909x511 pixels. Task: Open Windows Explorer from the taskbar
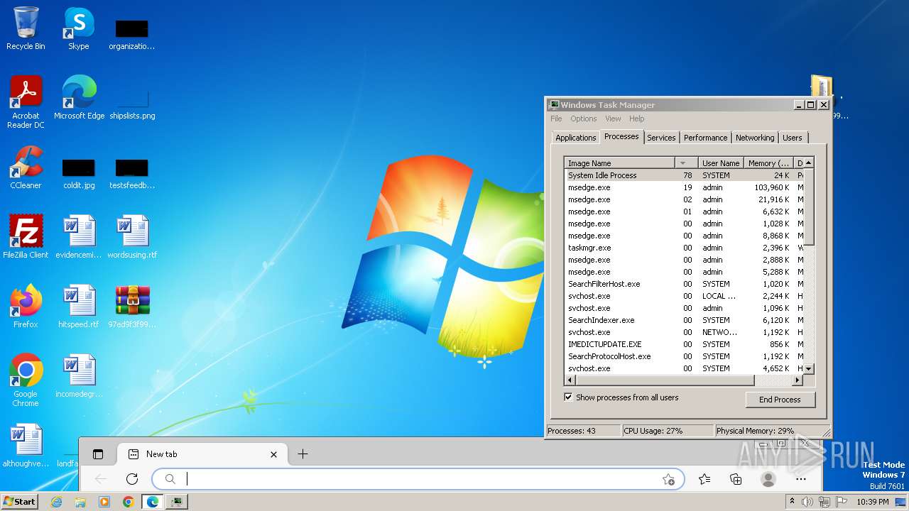(80, 502)
